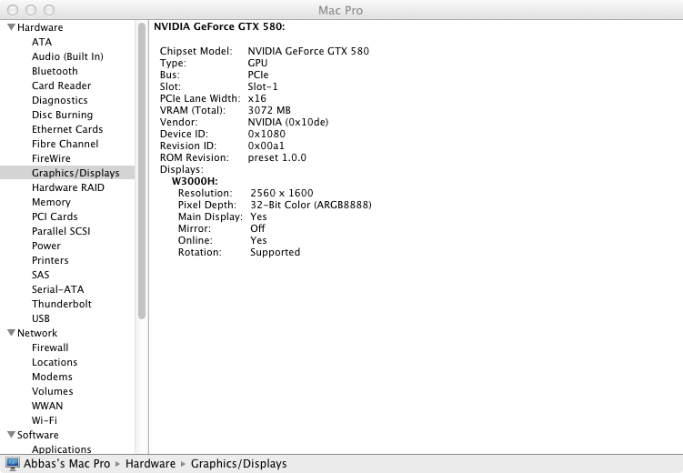Click the window minimize button

pyautogui.click(x=31, y=10)
